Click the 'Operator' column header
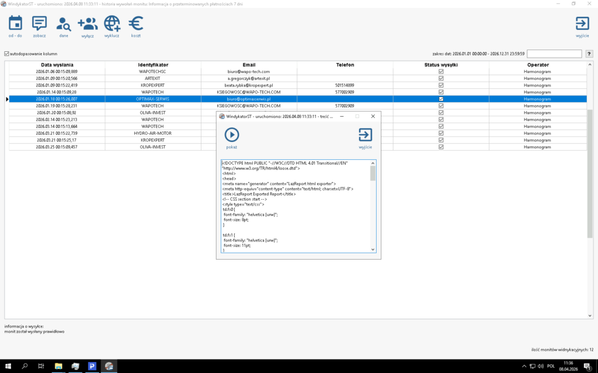The width and height of the screenshot is (598, 373). 537,65
